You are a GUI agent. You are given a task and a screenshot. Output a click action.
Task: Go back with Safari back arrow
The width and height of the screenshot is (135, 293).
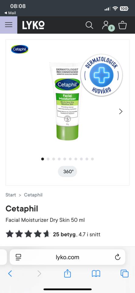pos(10,273)
